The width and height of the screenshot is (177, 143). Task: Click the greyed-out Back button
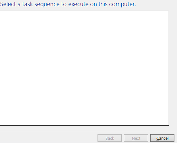coord(109,138)
